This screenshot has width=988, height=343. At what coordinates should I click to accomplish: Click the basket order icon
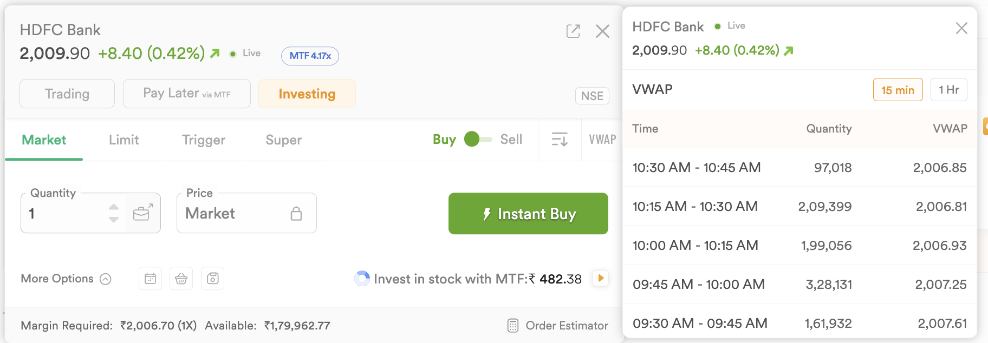pos(181,279)
